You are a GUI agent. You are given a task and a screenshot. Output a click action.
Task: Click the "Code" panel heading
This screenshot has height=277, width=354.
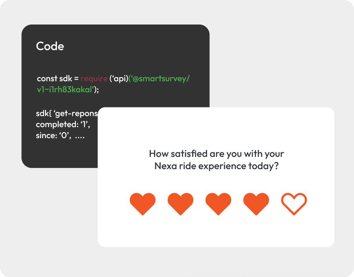[x=50, y=46]
